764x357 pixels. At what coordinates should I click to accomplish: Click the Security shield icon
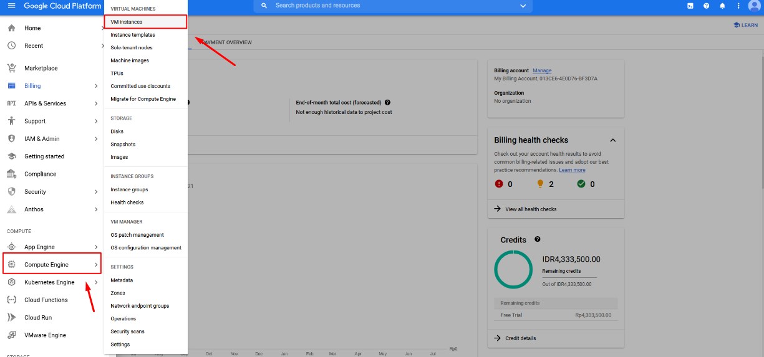click(x=11, y=191)
